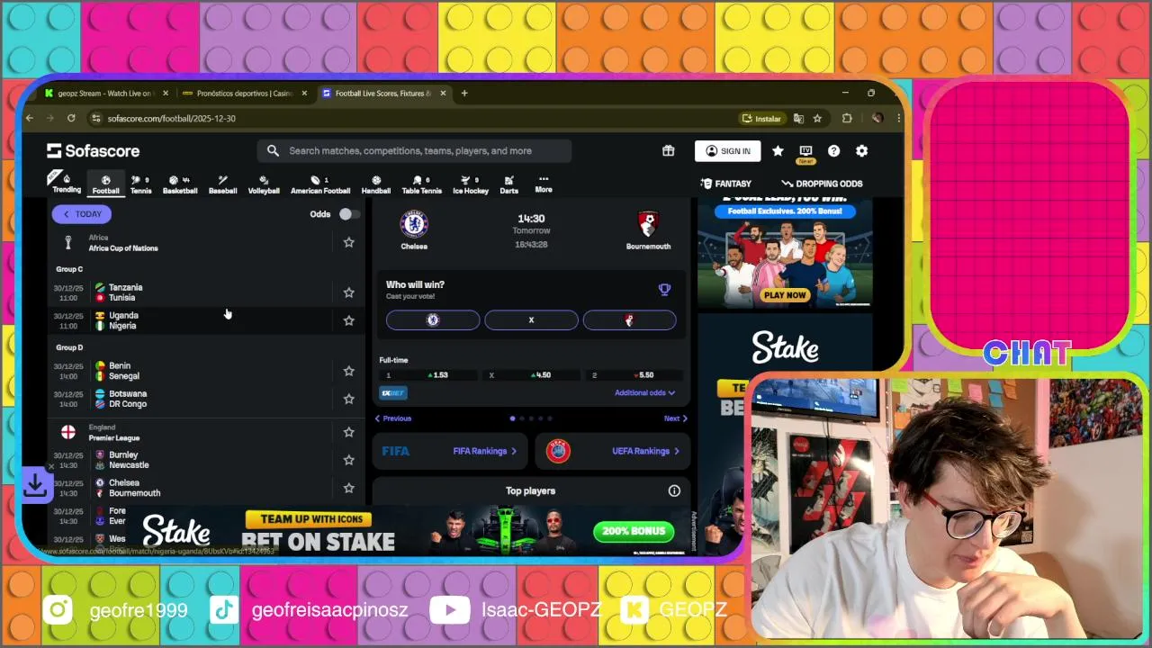Screen dimensions: 1152x648
Task: Click the PLAY NOW ad button
Action: pyautogui.click(x=785, y=295)
